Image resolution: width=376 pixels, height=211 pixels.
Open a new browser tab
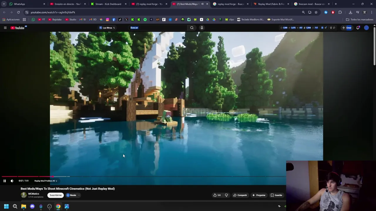[x=336, y=4]
